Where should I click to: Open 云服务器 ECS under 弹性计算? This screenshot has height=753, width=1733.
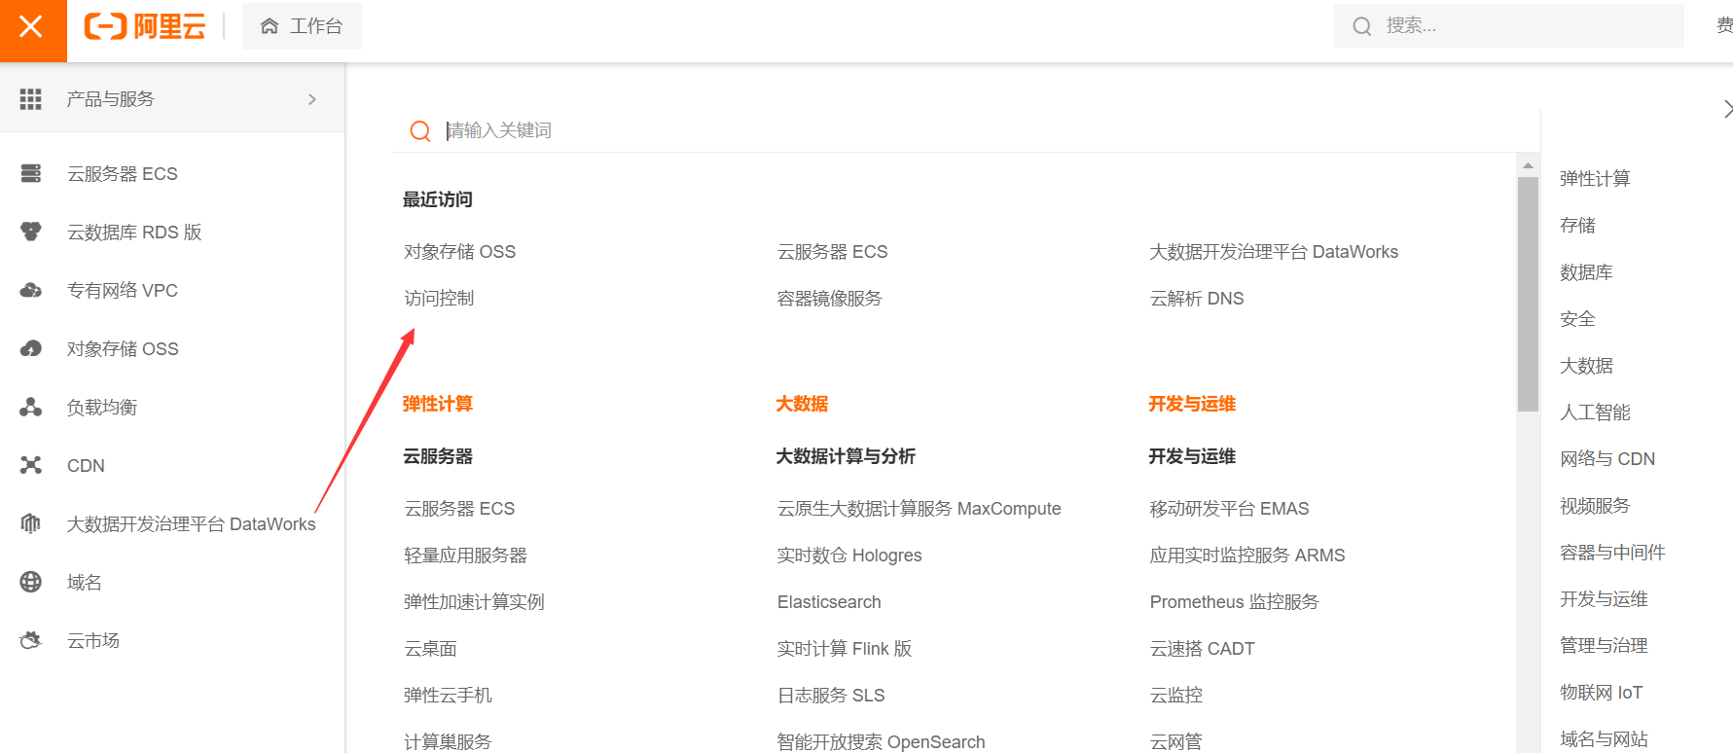pyautogui.click(x=459, y=509)
